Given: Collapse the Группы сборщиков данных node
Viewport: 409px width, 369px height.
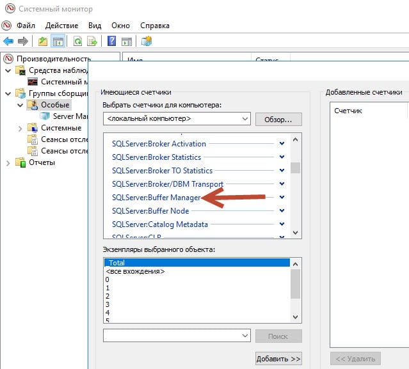Looking at the screenshot, I should pos(8,93).
